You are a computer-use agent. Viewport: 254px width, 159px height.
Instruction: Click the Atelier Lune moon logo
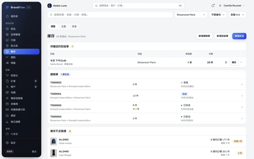49,6
